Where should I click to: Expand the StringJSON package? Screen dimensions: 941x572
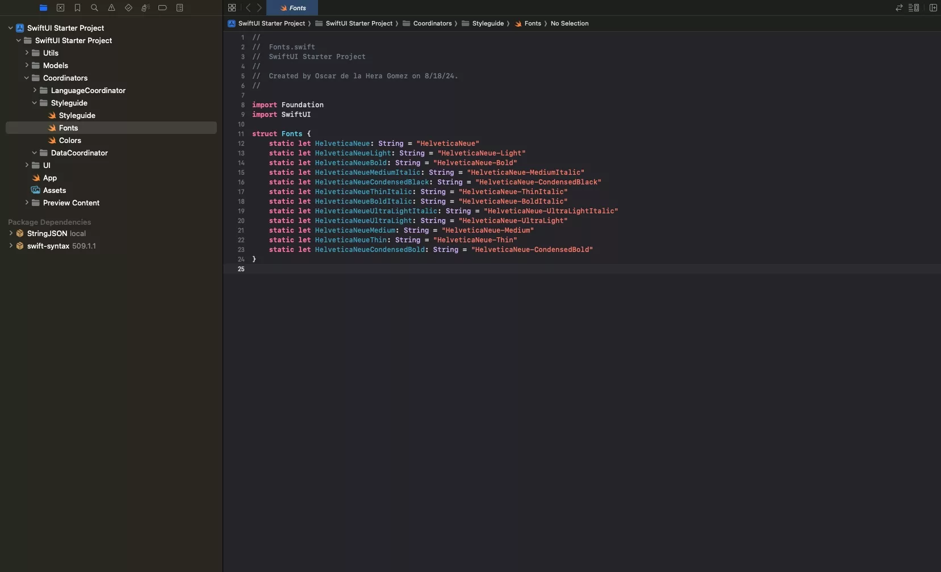(10, 233)
